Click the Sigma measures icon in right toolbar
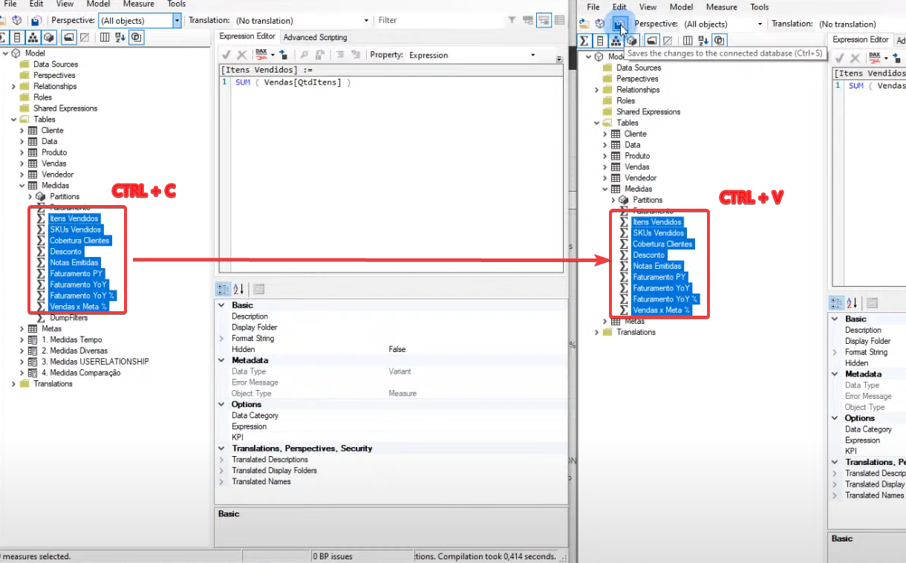906x563 pixels. click(584, 41)
